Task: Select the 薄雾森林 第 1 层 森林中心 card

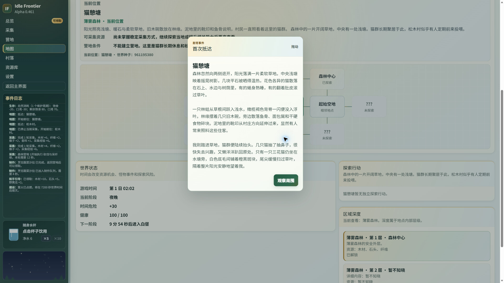Action: pos(417,246)
